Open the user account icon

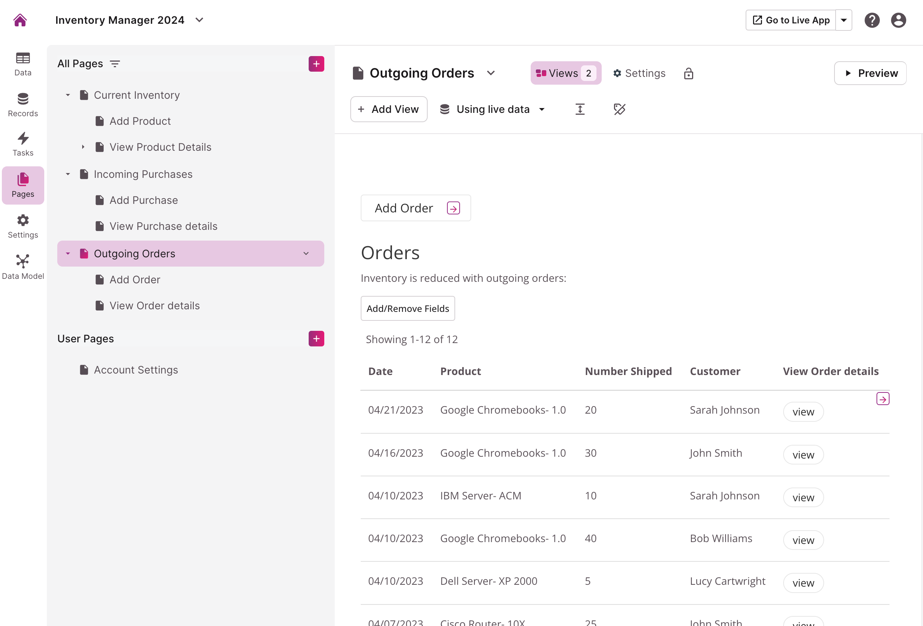(898, 20)
